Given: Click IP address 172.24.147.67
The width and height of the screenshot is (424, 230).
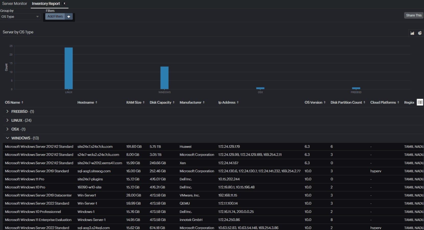Looking at the screenshot, I should [x=228, y=163].
